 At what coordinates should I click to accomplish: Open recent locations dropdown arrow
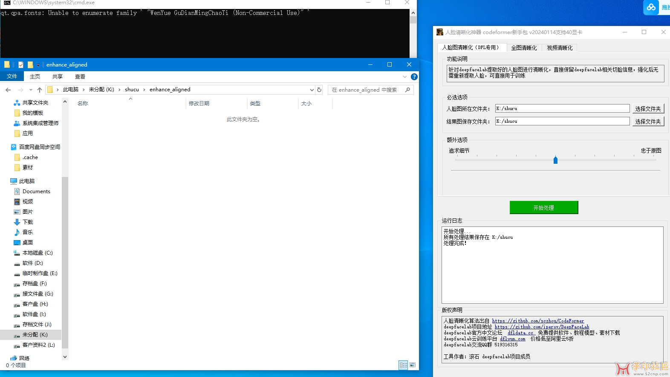click(31, 90)
